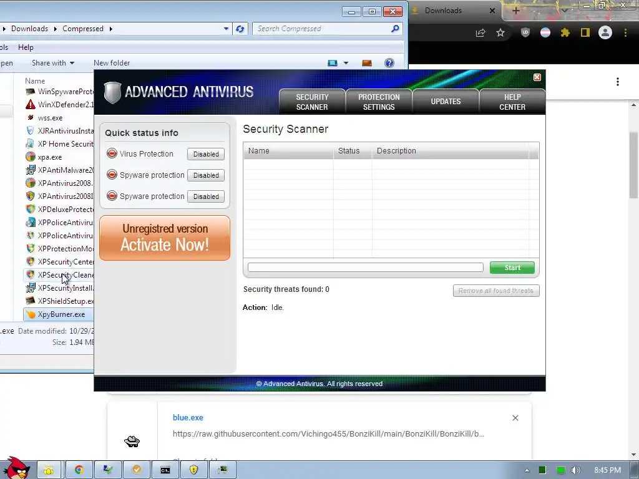Screen dimensions: 639x479
Task: Close the Advanced Antivirus window
Action: pos(537,77)
